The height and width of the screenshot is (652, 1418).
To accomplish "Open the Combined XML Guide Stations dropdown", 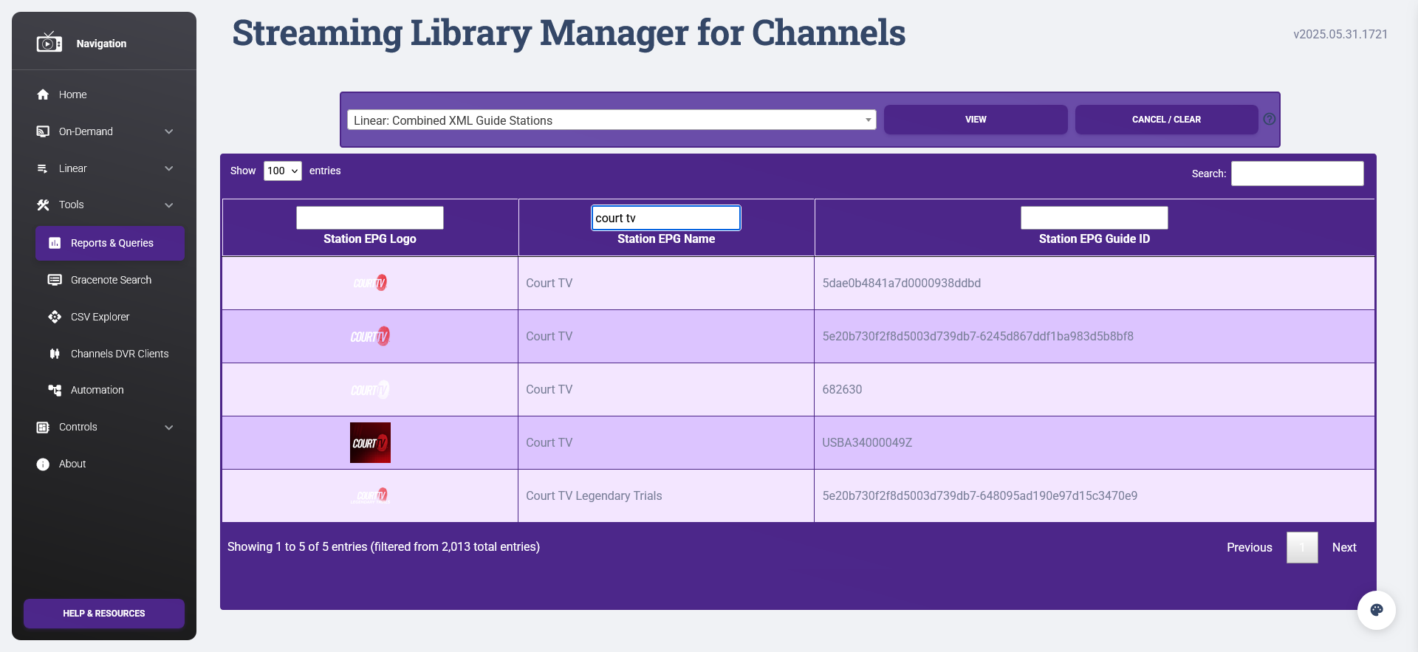I will tap(612, 120).
